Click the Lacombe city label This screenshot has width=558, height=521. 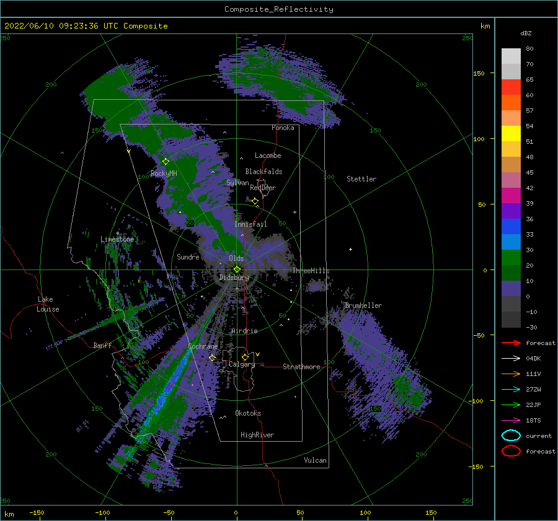click(x=268, y=155)
